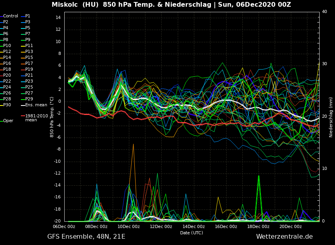
Task: Select the Ens. mean legend label
Action: 36,105
